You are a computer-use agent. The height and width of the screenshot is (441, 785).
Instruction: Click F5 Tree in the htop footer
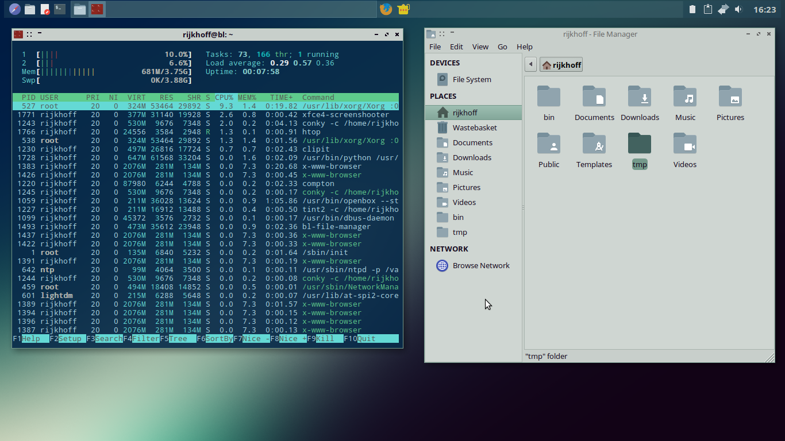pos(178,339)
